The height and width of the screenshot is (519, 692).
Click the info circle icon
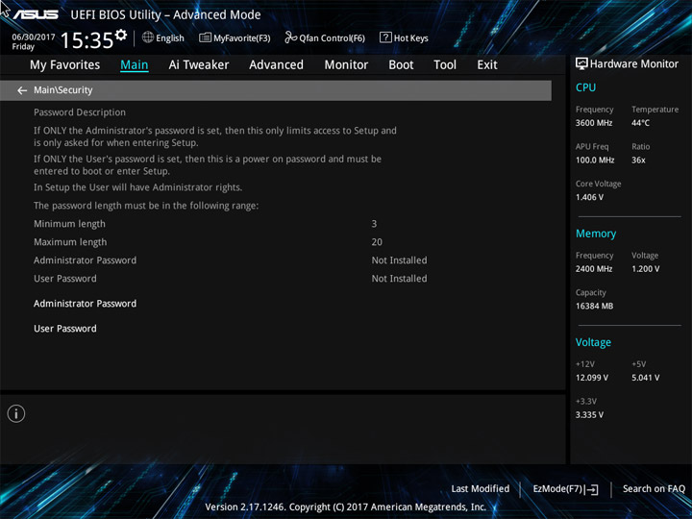click(x=16, y=413)
